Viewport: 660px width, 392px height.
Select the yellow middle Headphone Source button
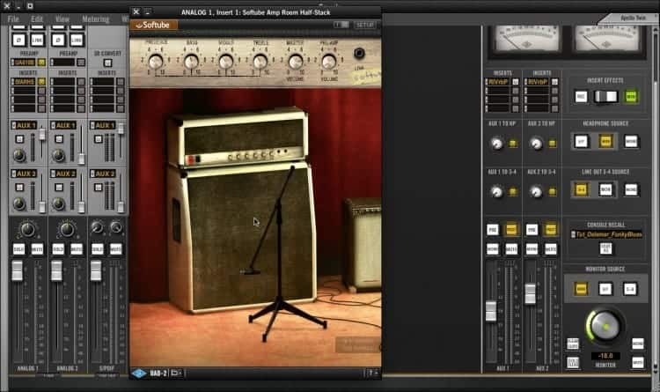[605, 141]
